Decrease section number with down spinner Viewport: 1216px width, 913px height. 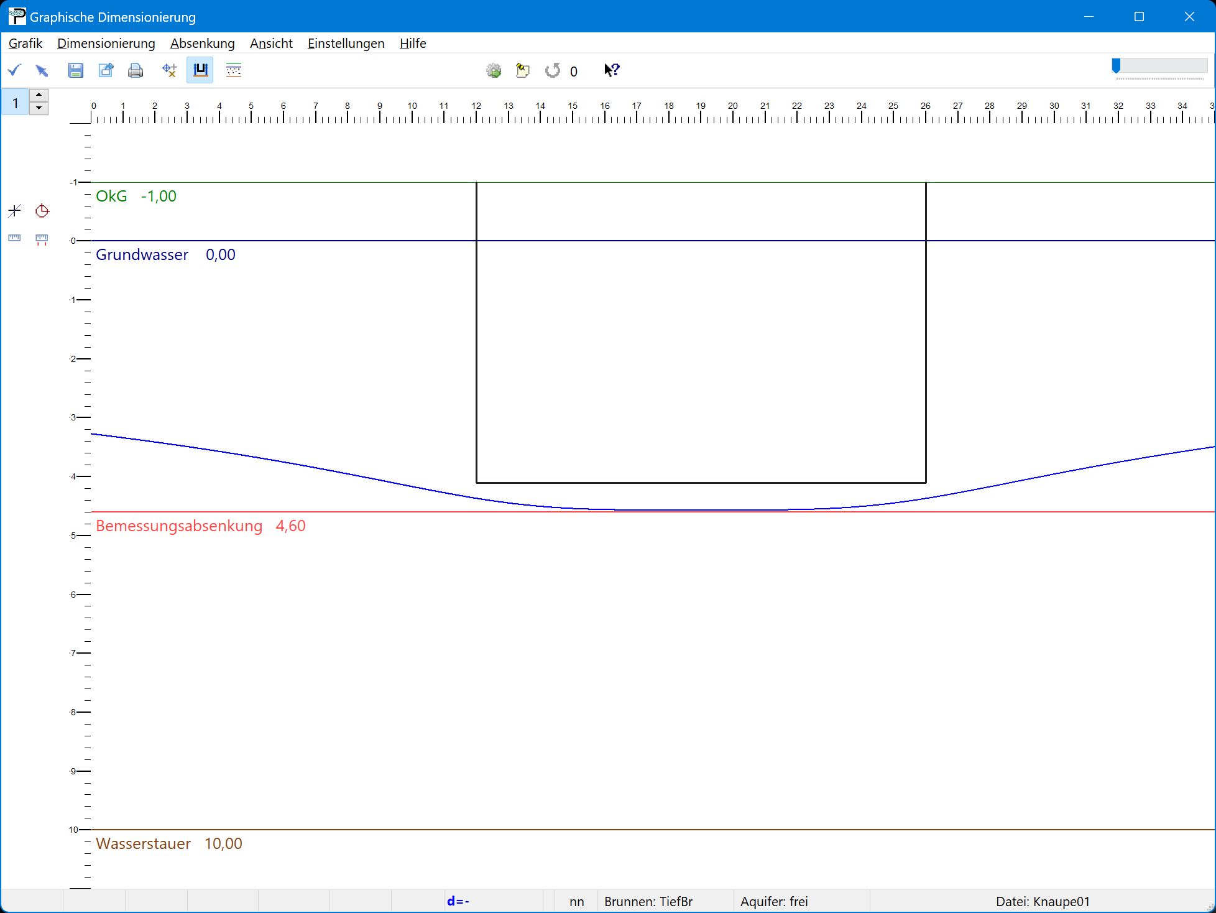[x=39, y=108]
